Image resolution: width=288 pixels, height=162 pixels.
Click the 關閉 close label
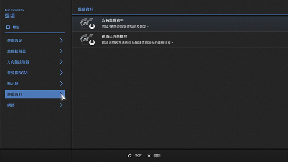pos(157,156)
